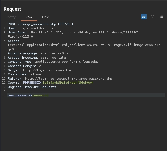Click line number 15 in gutter

(4, 95)
